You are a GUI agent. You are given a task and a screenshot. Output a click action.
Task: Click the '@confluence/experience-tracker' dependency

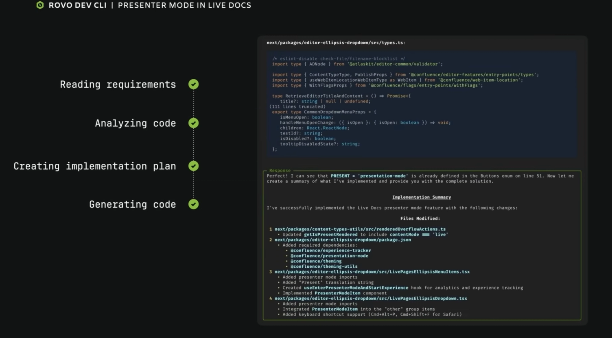point(331,250)
